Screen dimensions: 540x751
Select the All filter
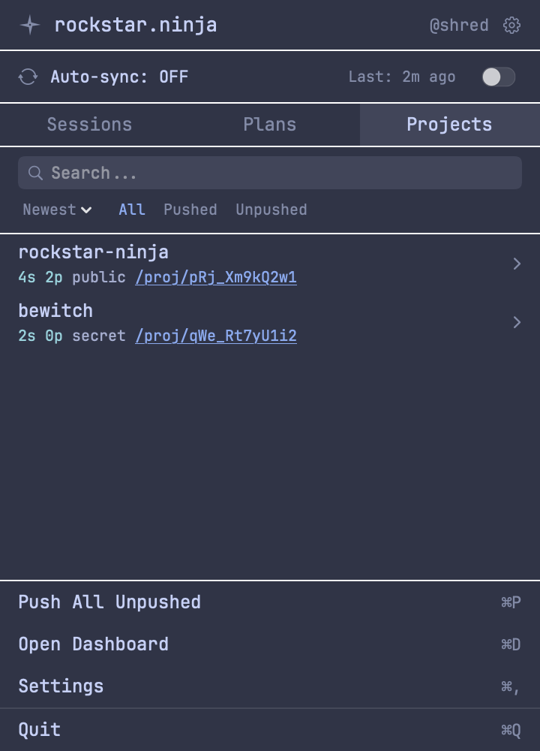point(132,210)
